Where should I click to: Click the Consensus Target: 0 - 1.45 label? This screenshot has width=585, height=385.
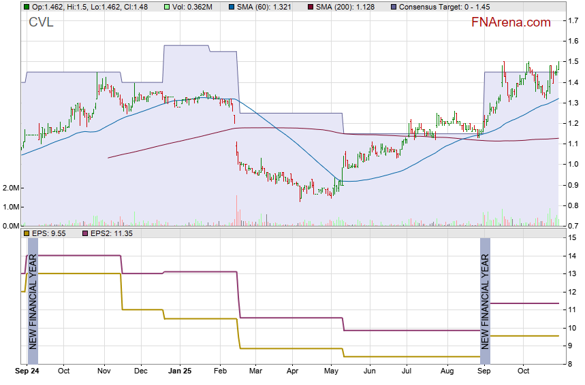(444, 6)
